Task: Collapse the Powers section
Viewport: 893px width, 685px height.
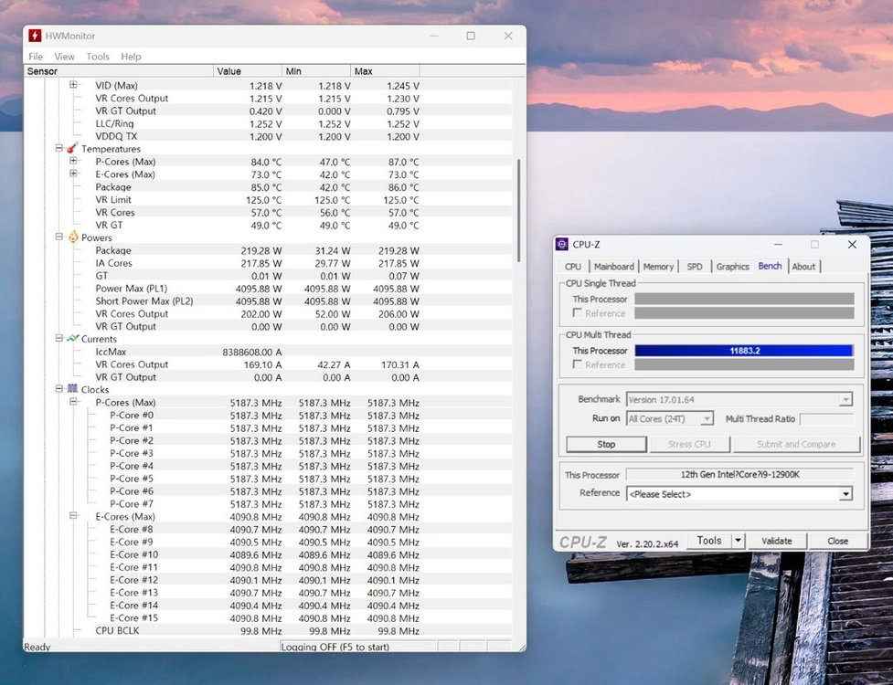Action: tap(59, 237)
